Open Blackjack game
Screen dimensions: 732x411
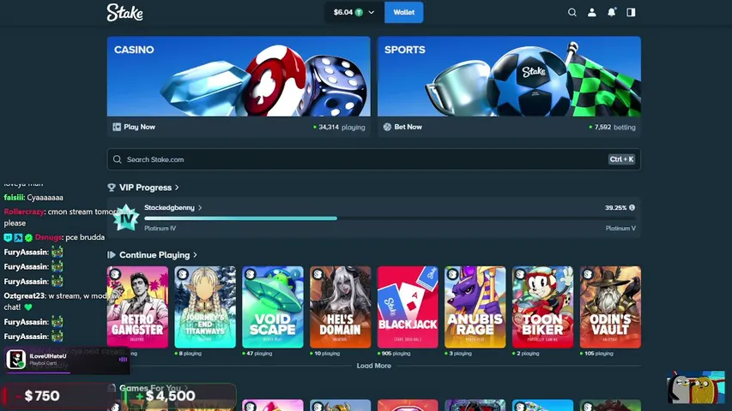coord(408,307)
